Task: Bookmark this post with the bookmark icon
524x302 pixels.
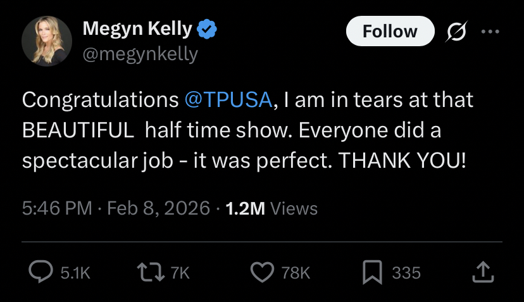Action: 373,272
